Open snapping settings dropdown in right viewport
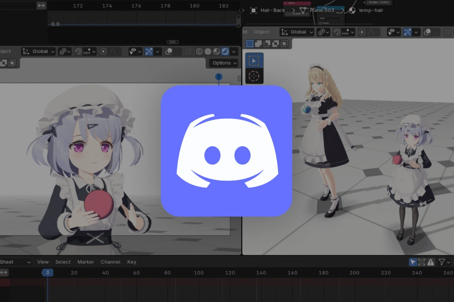 [x=349, y=32]
